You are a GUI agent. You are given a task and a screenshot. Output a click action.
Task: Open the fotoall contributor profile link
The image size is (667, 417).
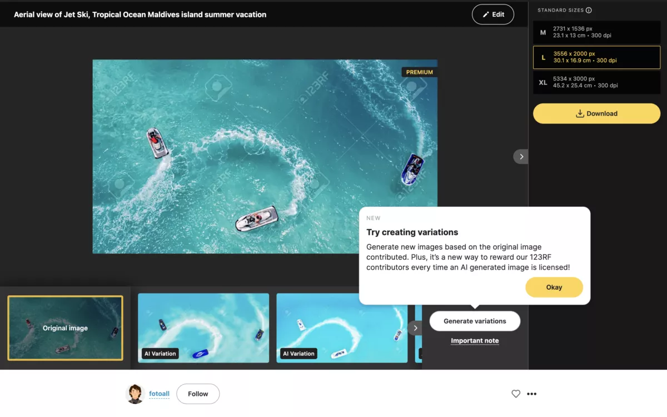[159, 394]
